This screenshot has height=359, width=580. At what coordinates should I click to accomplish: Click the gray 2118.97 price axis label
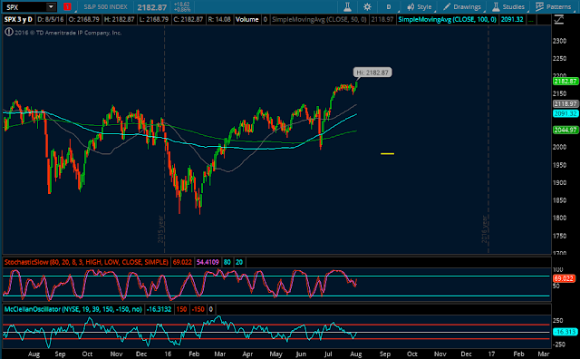[x=565, y=104]
